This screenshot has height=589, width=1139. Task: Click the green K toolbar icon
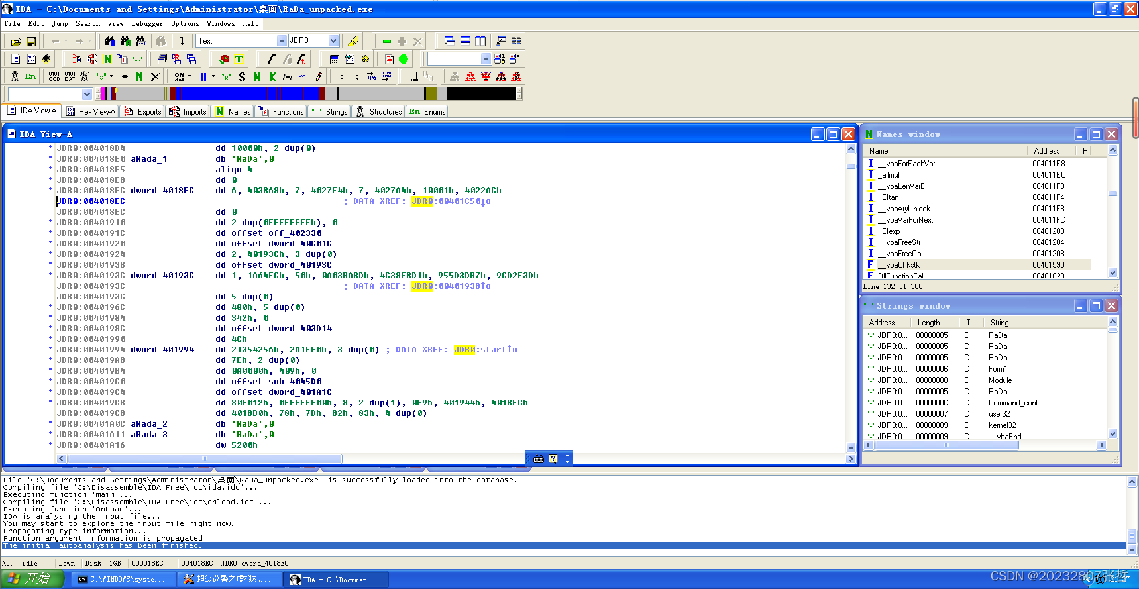(272, 77)
